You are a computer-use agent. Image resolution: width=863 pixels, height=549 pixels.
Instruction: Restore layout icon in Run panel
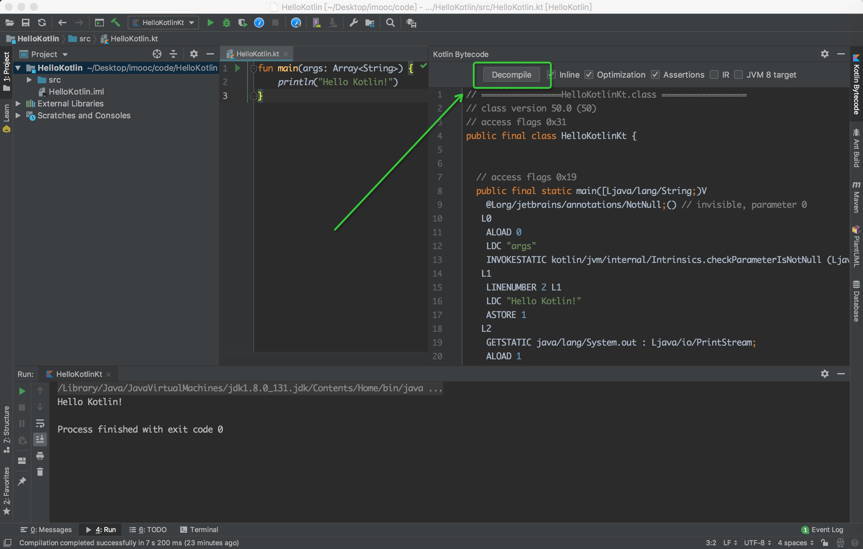(x=22, y=461)
